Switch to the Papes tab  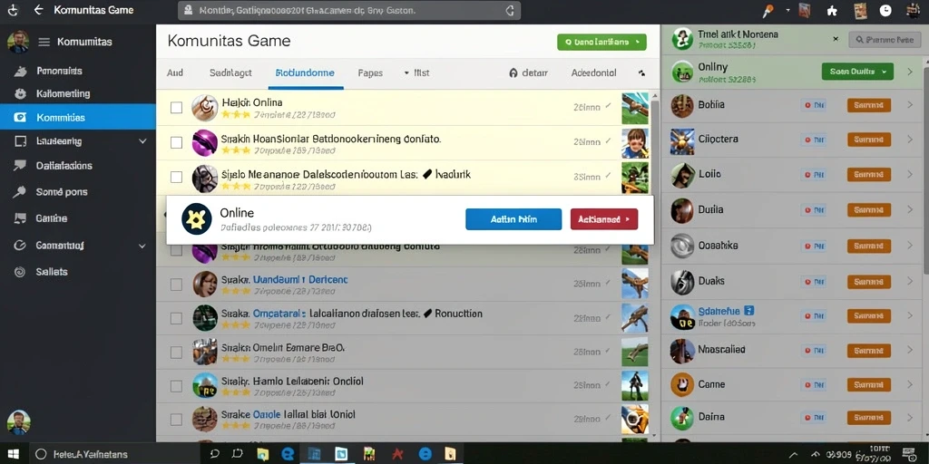pyautogui.click(x=370, y=72)
